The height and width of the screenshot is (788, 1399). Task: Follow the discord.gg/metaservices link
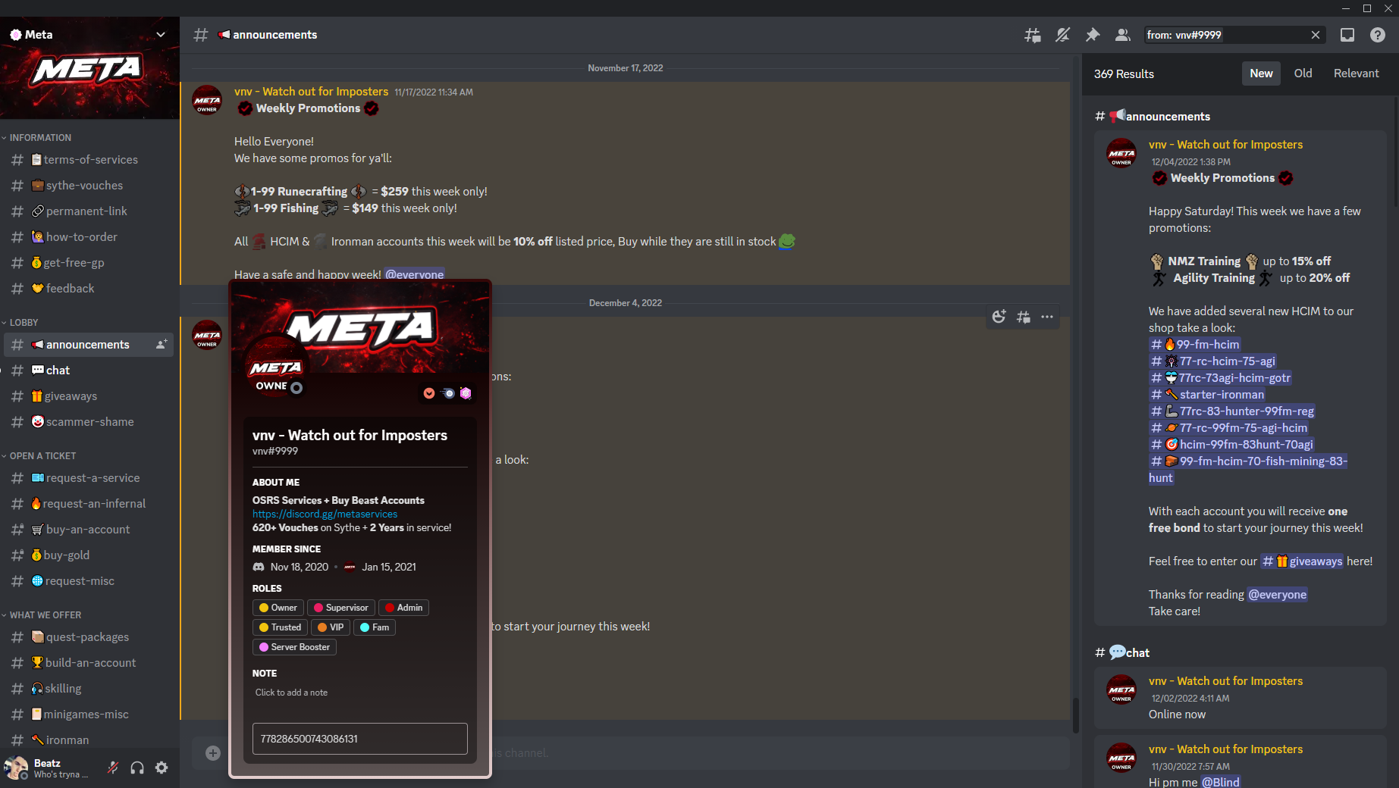(x=325, y=514)
